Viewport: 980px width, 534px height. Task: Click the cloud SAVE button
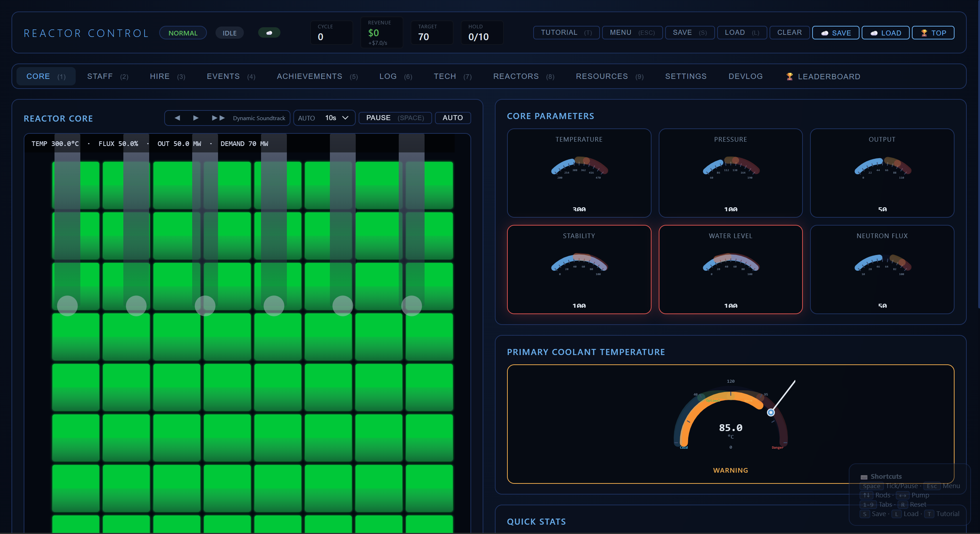[x=835, y=33]
